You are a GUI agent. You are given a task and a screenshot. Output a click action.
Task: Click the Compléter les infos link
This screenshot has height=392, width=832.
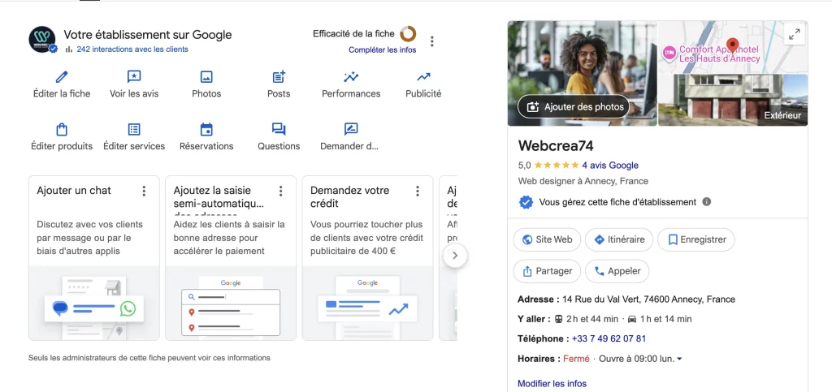tap(382, 50)
